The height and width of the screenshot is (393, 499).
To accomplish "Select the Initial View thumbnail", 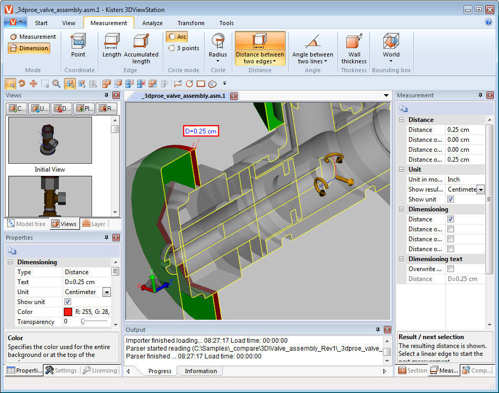I will [x=50, y=140].
